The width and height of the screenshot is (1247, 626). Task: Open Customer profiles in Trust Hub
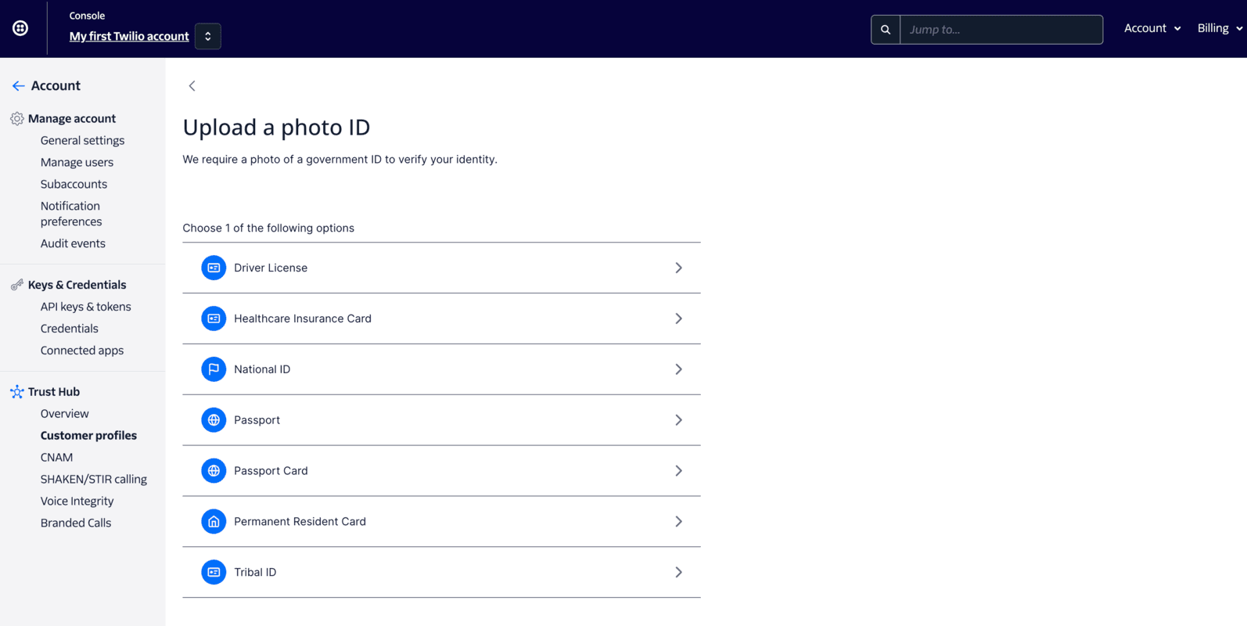coord(88,435)
